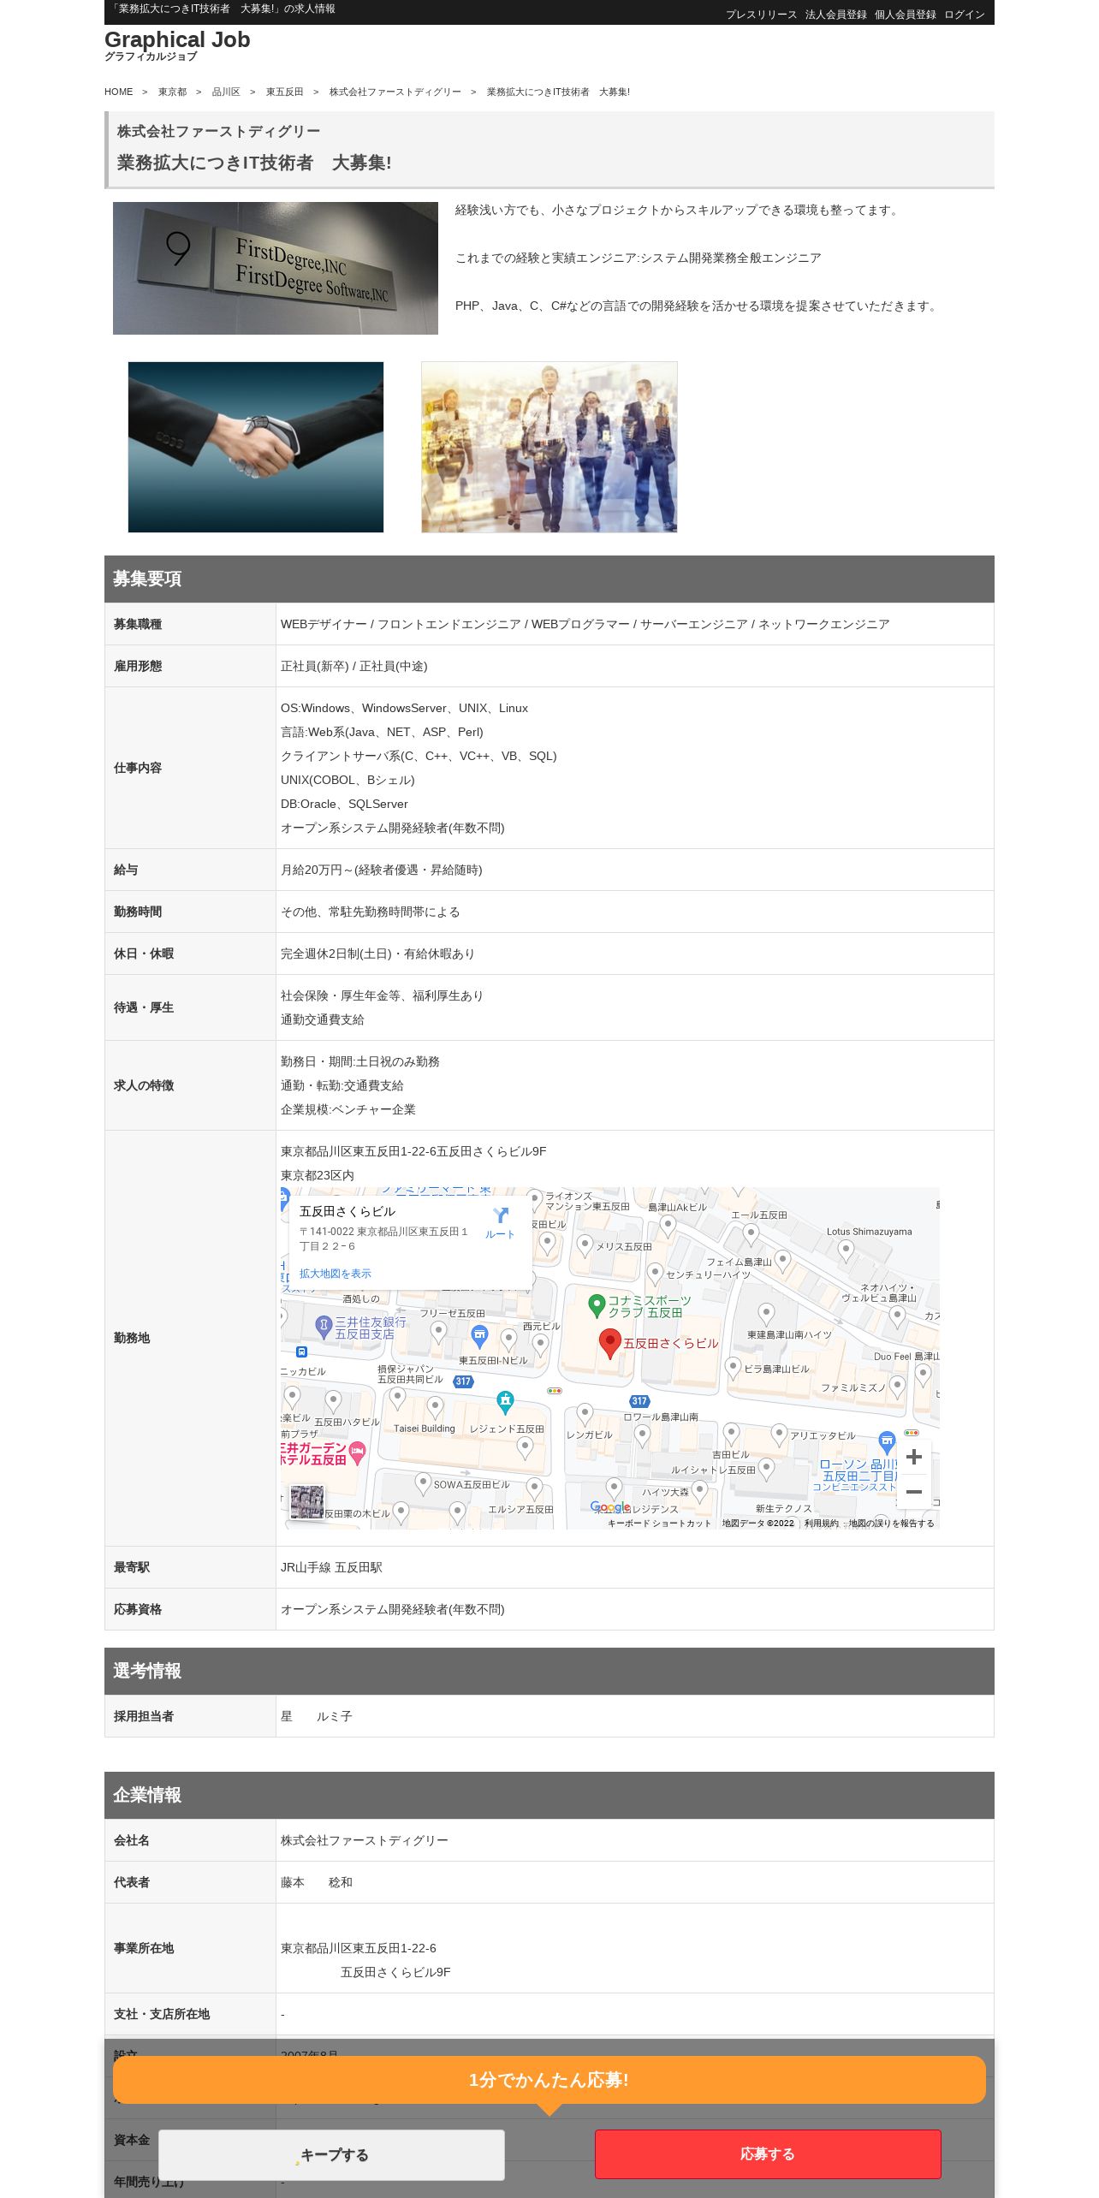Open ルート directions link in map card
This screenshot has height=2198, width=1099.
tap(500, 1234)
